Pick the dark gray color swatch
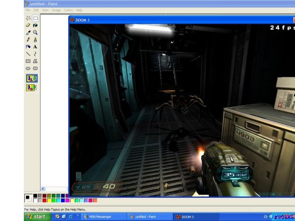Image resolution: width=295 pixels, height=221 pixels. [x=40, y=196]
